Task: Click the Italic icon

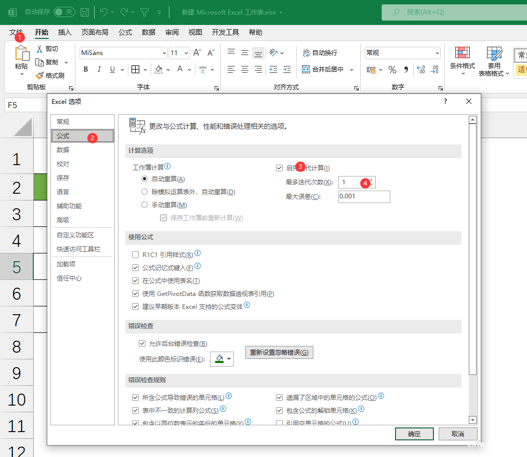Action: 99,70
